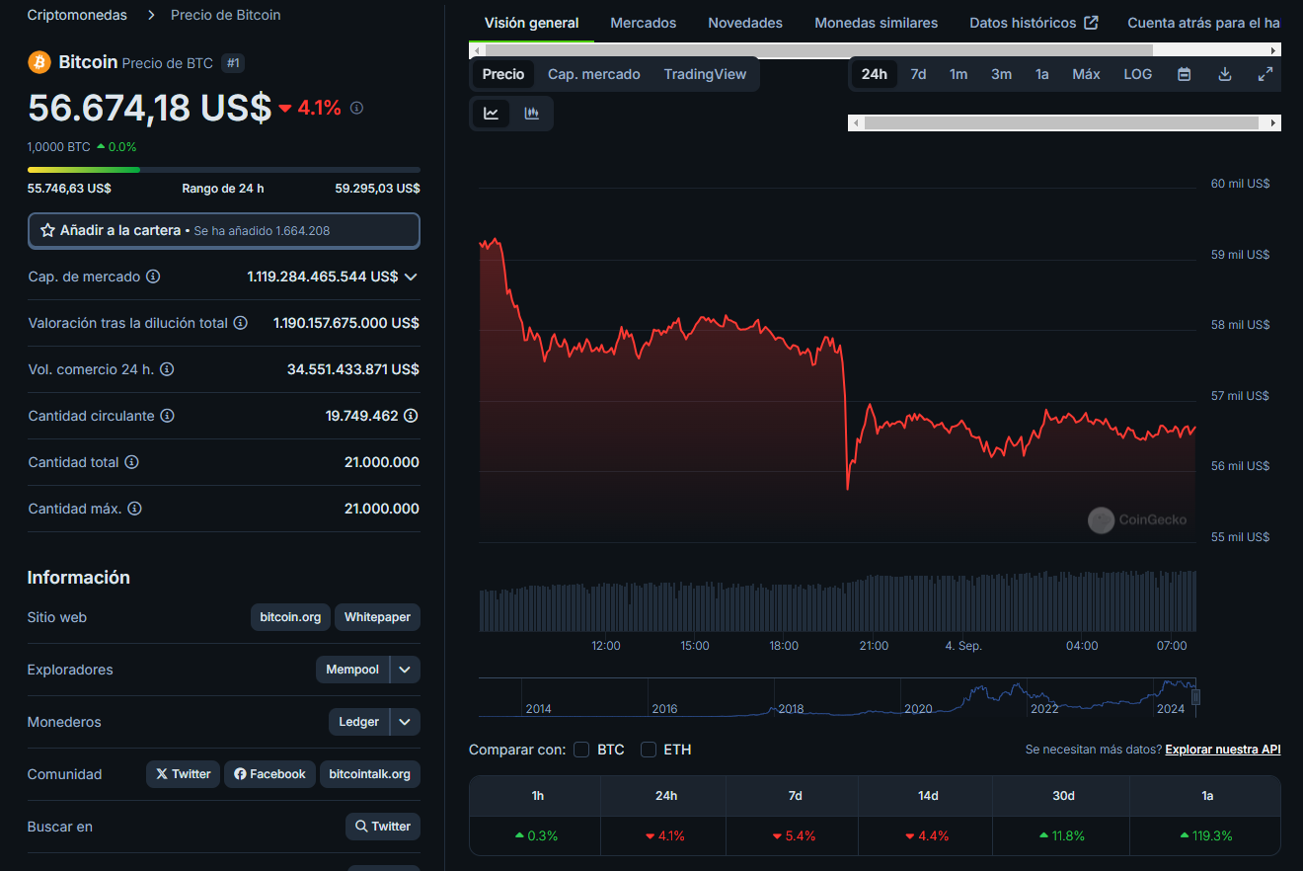1303x871 pixels.
Task: Click the scroll-left arrow on the tabs scrollbar
Action: 478,49
